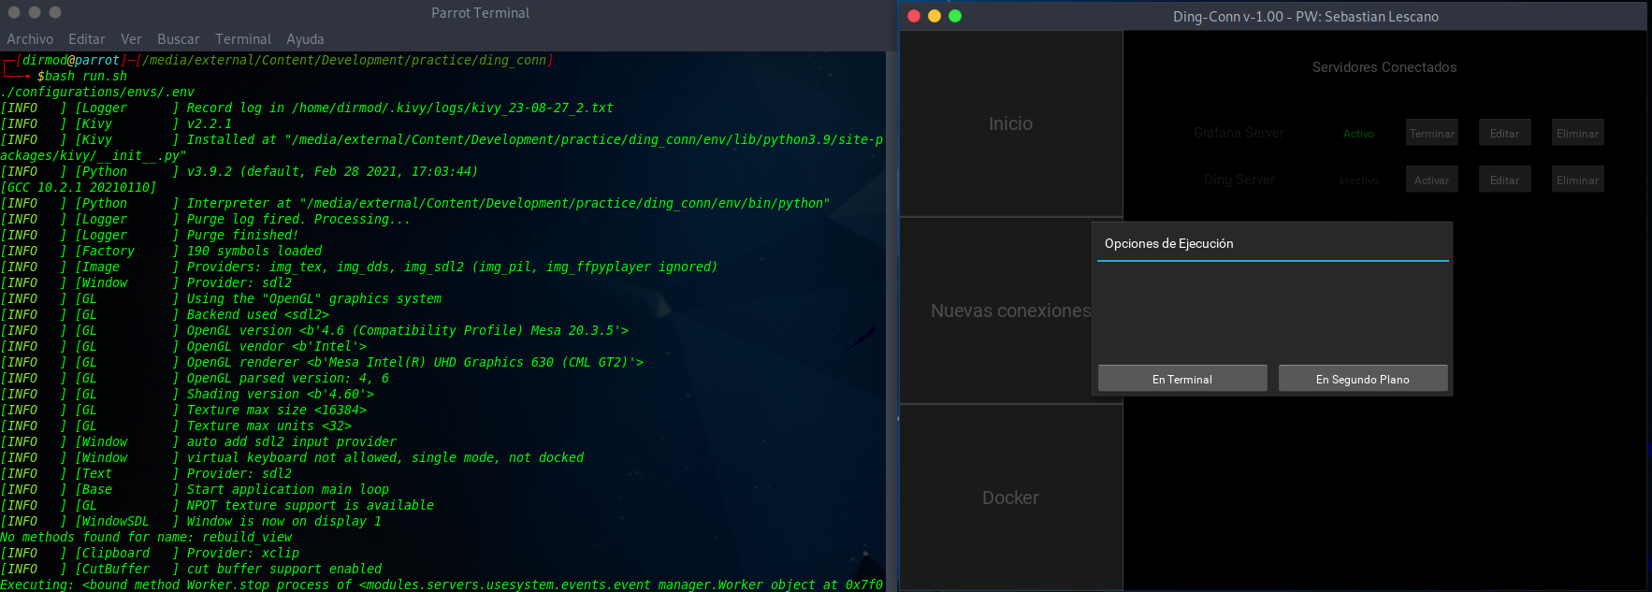Click Editar for Ding Server
The width and height of the screenshot is (1652, 592).
[x=1504, y=180]
